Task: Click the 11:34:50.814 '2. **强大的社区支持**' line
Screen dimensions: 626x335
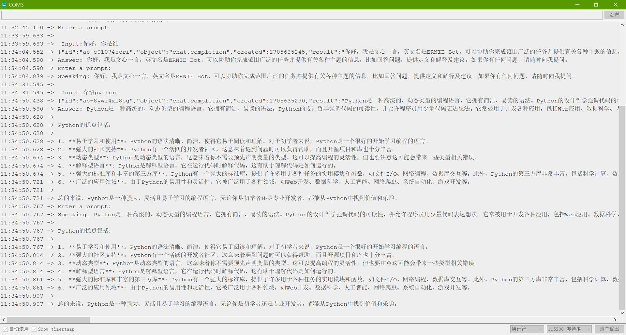Action: pos(199,255)
